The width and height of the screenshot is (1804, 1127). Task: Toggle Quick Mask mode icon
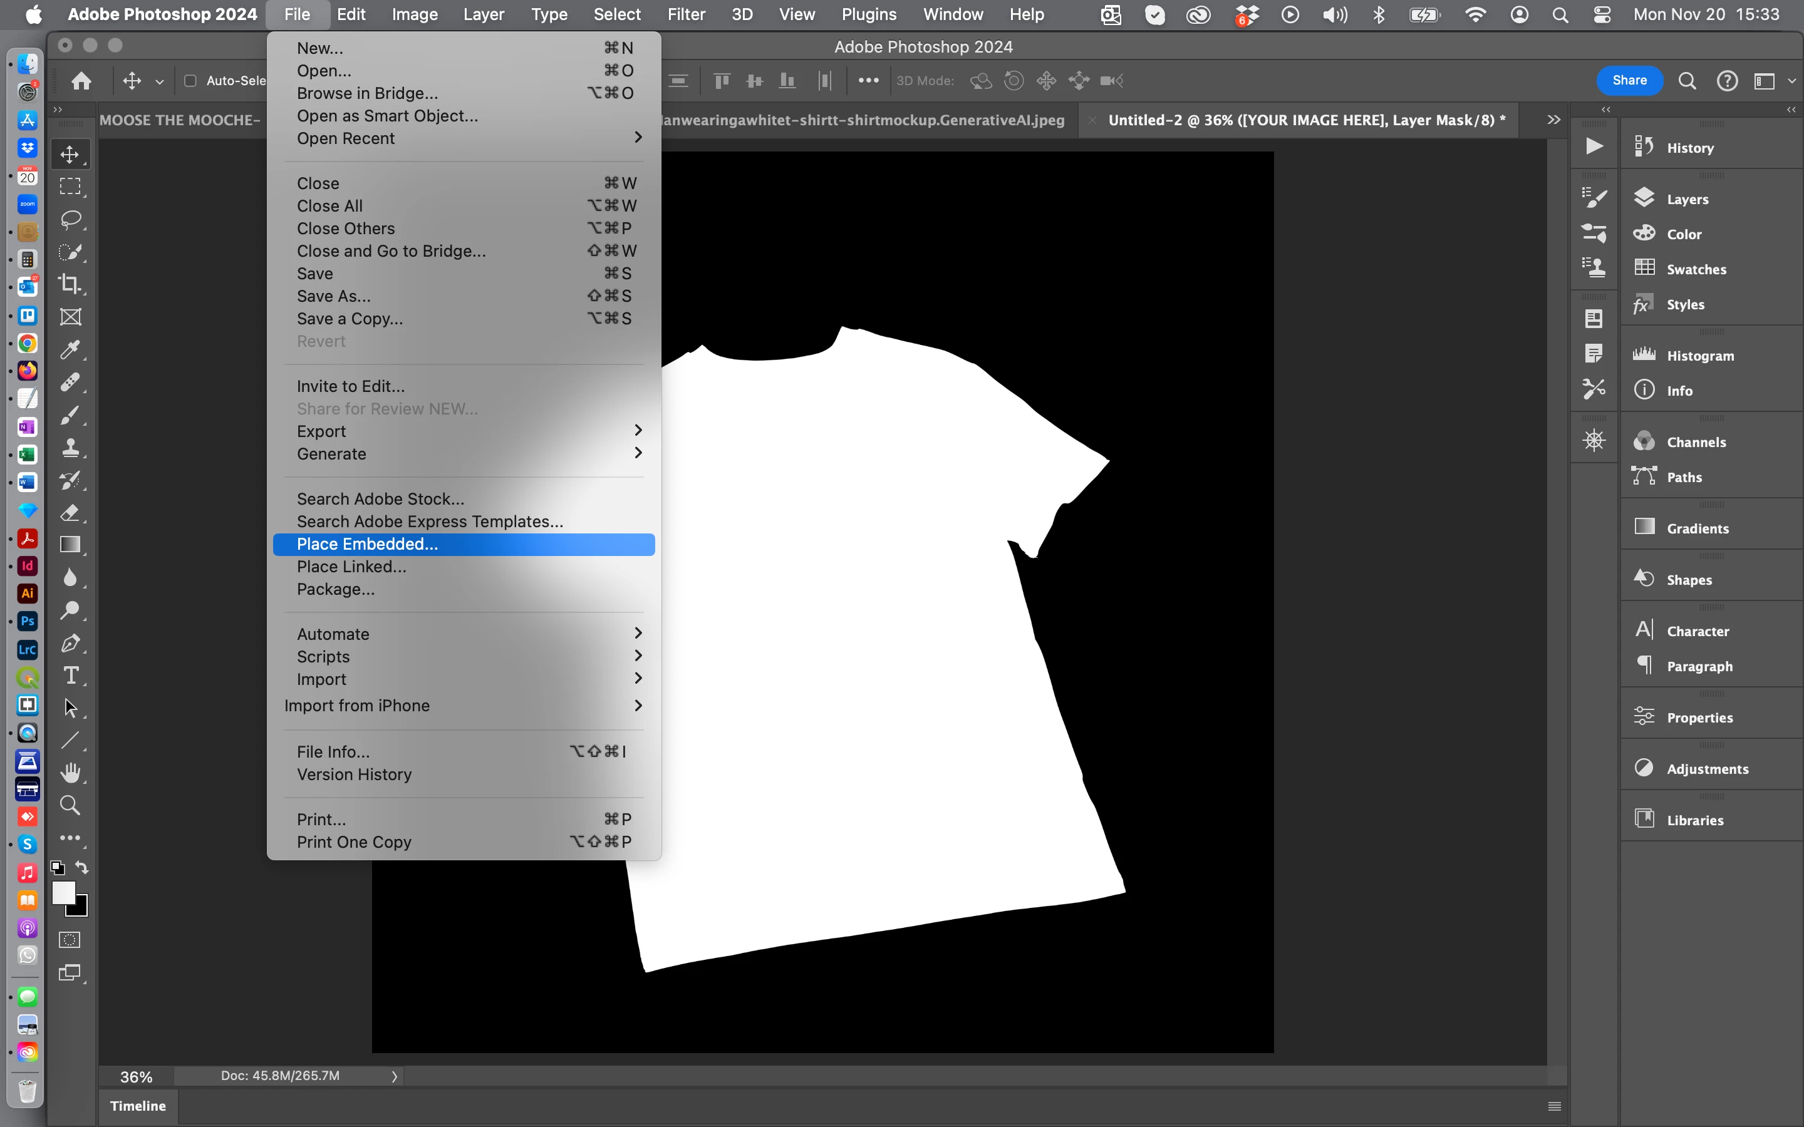point(70,940)
